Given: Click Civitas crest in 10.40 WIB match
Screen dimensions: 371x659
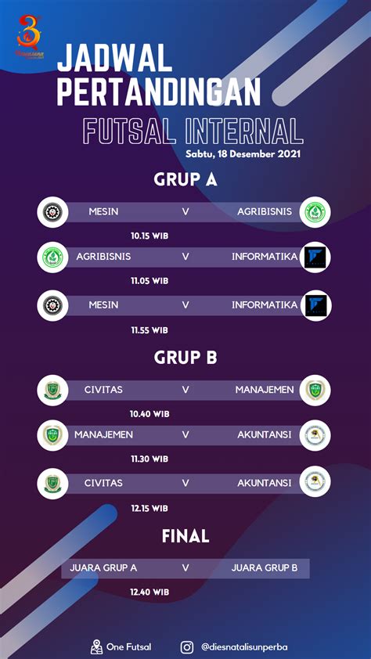Looking at the screenshot, I should [x=52, y=390].
